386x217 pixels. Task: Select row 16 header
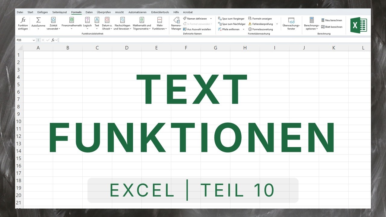[19, 166]
